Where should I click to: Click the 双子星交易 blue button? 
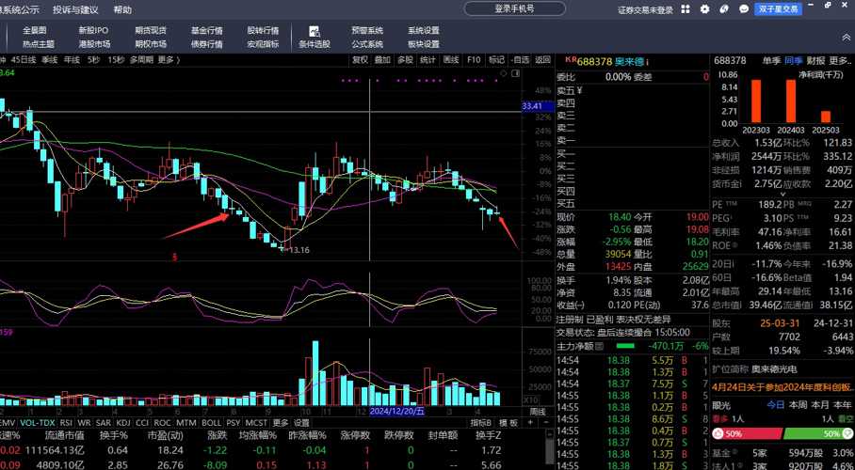pyautogui.click(x=778, y=9)
